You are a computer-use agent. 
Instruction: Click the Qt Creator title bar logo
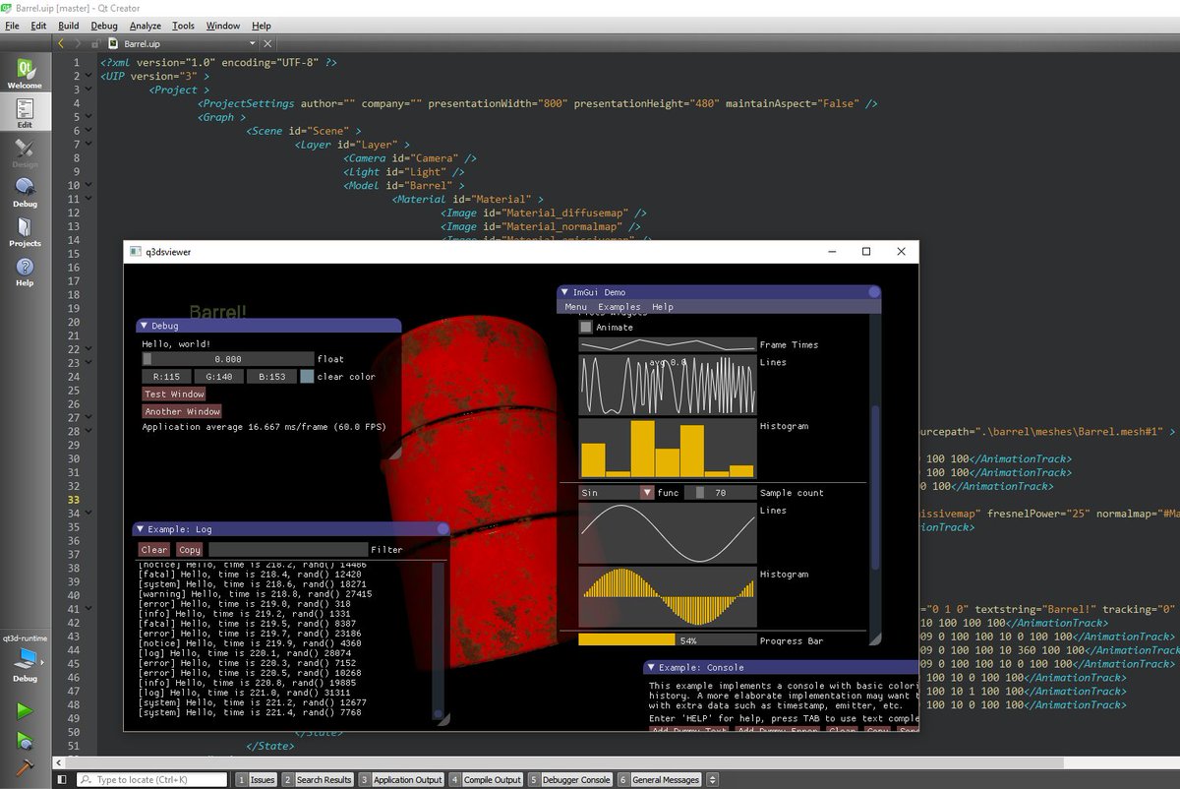point(8,8)
